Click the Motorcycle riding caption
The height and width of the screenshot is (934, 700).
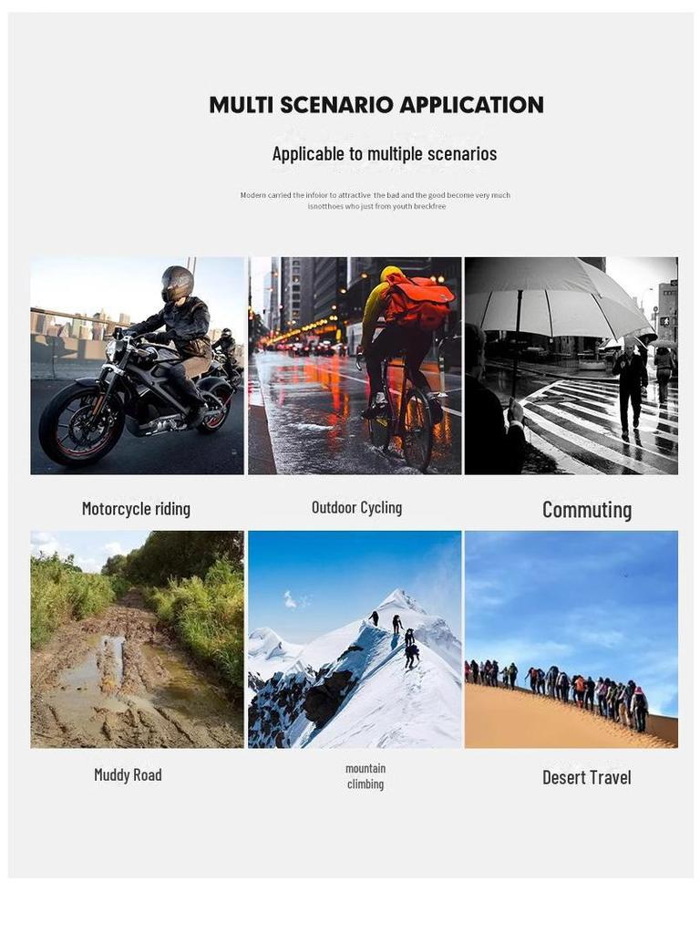tap(137, 509)
